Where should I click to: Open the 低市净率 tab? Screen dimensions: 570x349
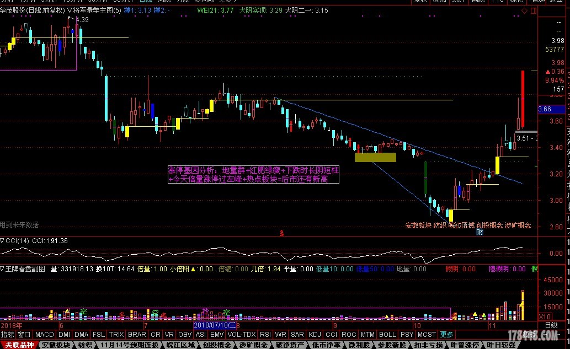coord(327,345)
